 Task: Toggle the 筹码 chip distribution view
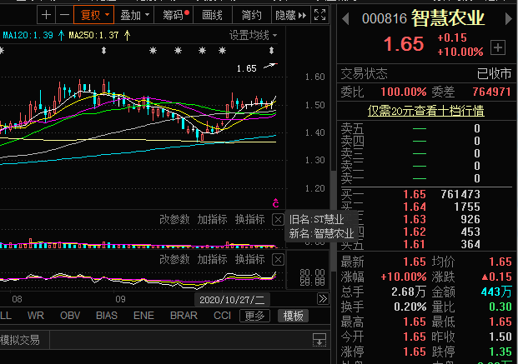point(174,15)
